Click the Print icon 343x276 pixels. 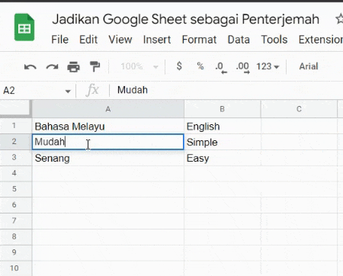[73, 67]
